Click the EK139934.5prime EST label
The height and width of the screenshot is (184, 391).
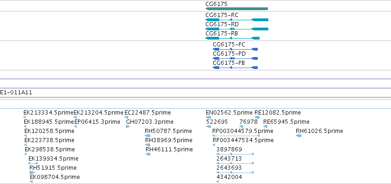pyautogui.click(x=53, y=159)
